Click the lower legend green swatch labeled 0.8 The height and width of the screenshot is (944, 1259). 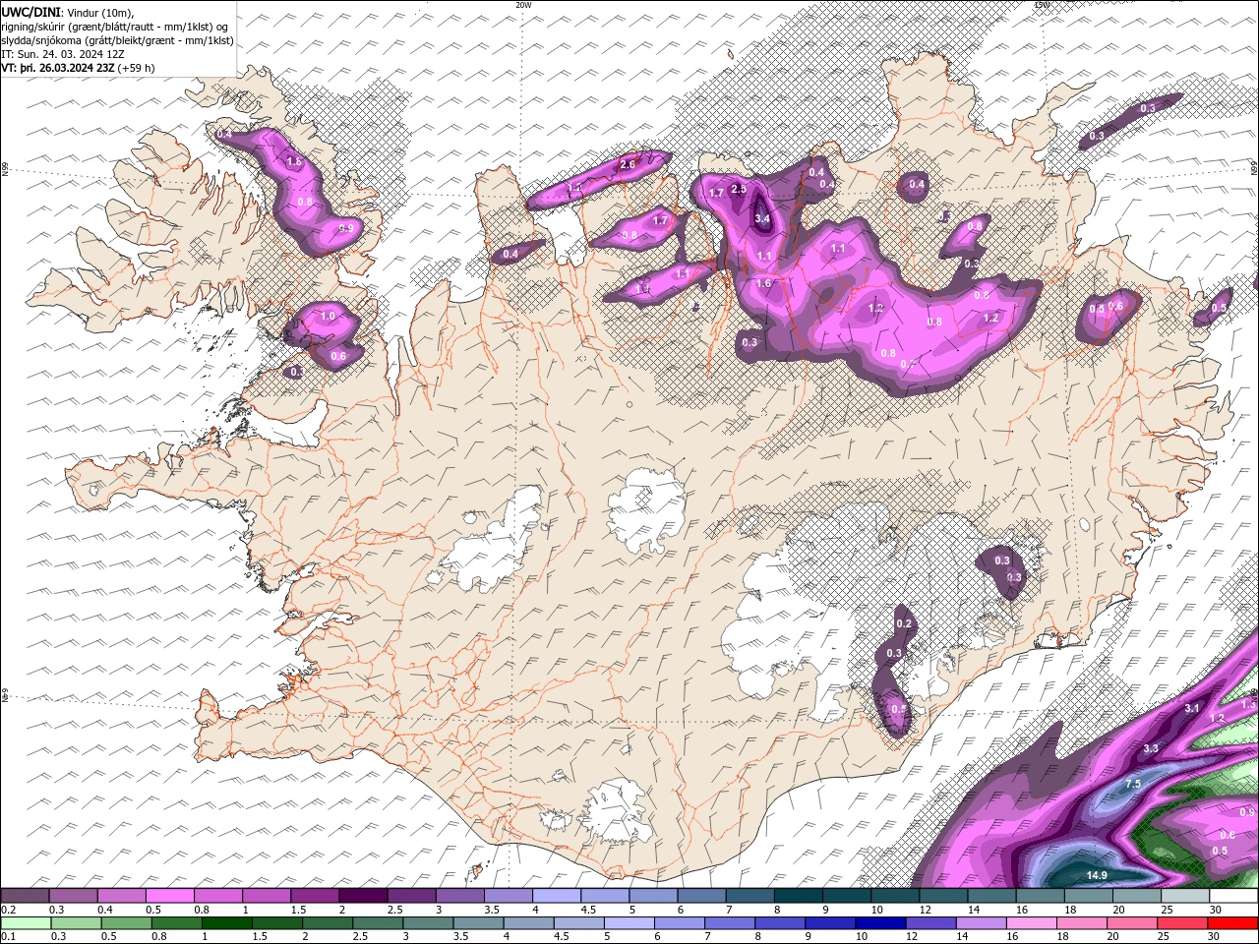point(176,923)
